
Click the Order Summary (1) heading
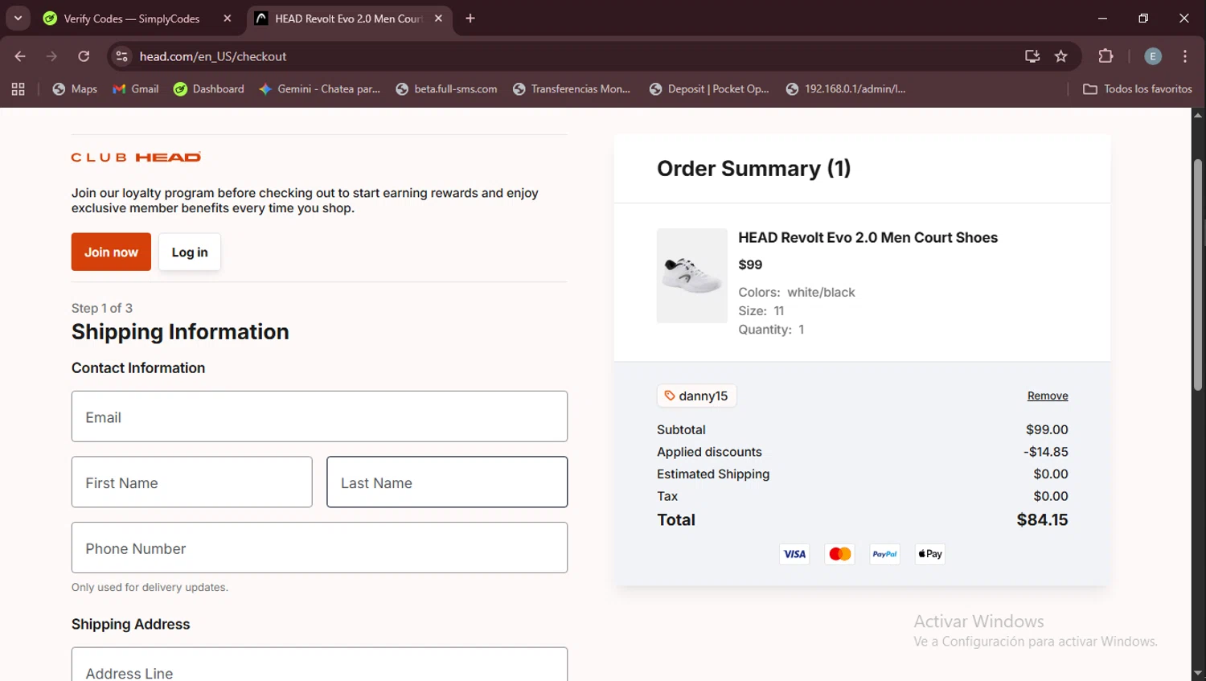coord(753,168)
